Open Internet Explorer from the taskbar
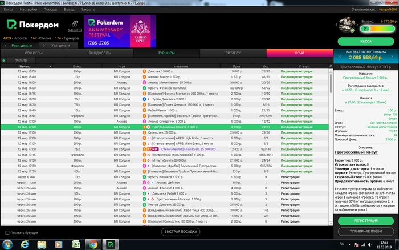 (x=25, y=245)
